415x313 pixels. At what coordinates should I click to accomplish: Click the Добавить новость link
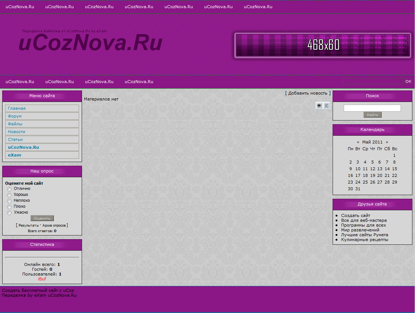pos(308,93)
